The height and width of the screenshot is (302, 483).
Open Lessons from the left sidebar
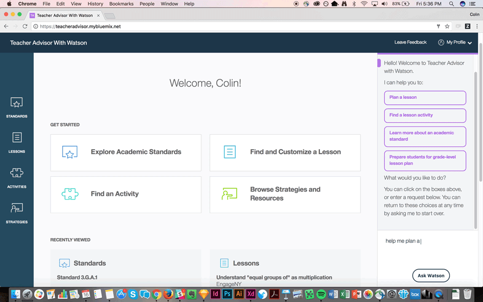click(x=17, y=143)
